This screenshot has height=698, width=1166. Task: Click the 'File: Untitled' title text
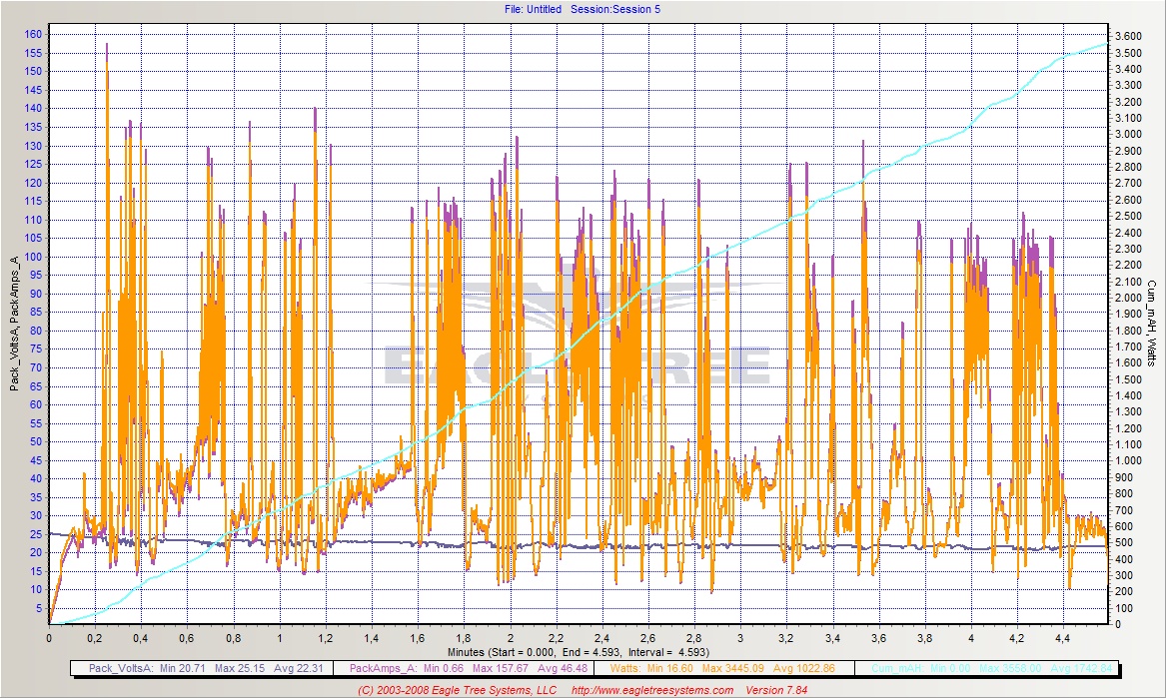(x=533, y=9)
